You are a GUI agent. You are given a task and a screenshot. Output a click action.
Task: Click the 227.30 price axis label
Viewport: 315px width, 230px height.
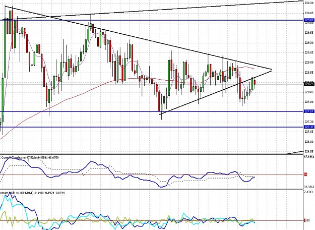tap(309, 122)
